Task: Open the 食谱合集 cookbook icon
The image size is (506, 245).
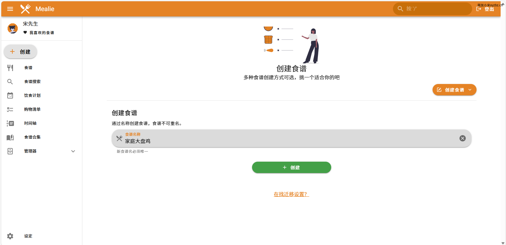Action: [10, 137]
